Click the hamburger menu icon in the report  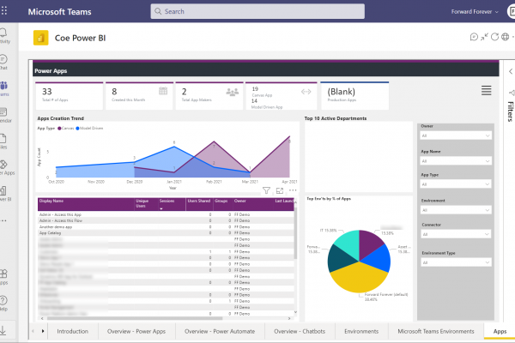[x=486, y=91]
